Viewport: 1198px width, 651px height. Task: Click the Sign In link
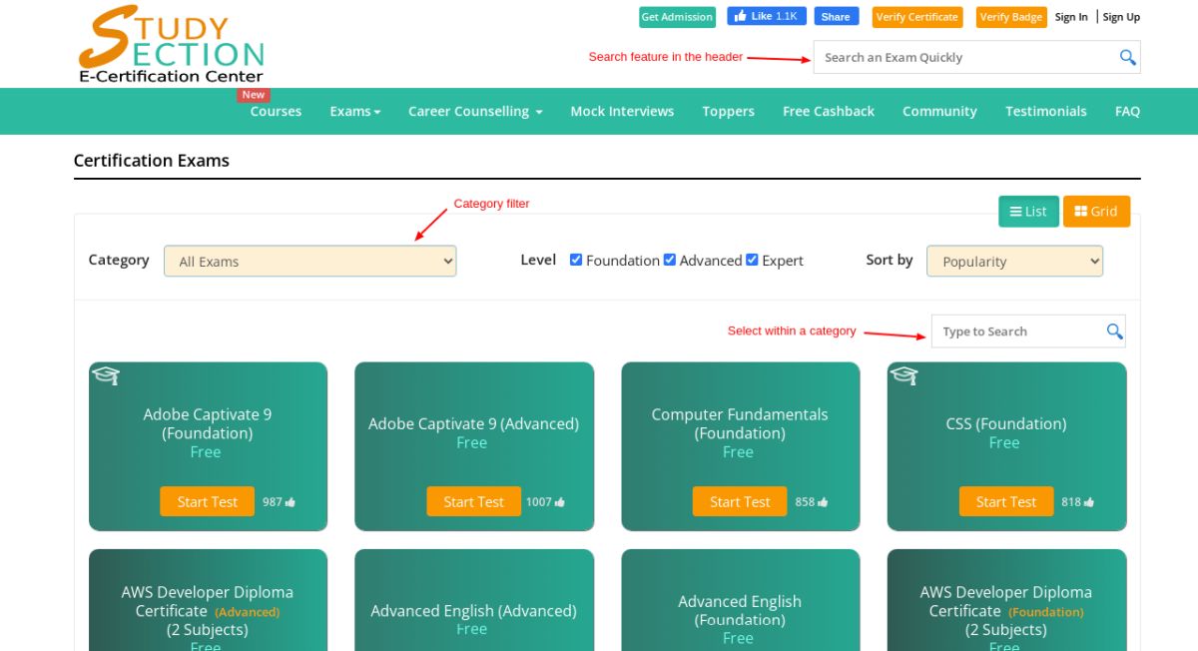click(x=1071, y=17)
